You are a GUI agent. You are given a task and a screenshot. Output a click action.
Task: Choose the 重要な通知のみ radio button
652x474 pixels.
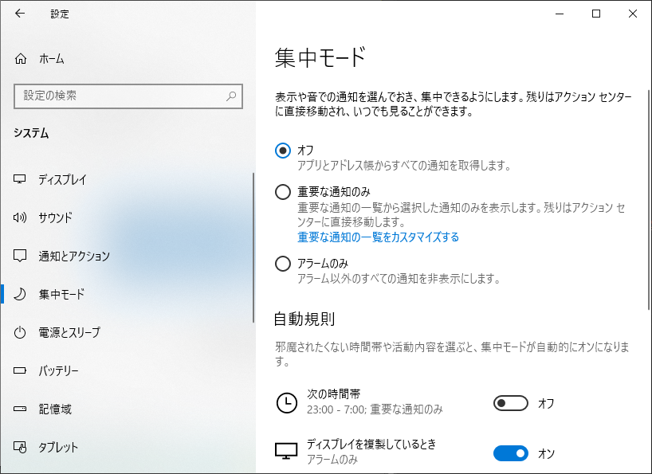283,192
